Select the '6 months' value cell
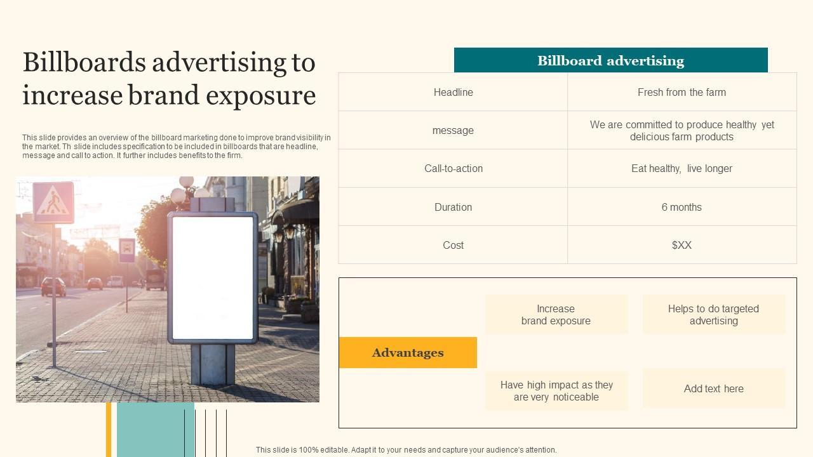Image resolution: width=813 pixels, height=457 pixels. 682,207
